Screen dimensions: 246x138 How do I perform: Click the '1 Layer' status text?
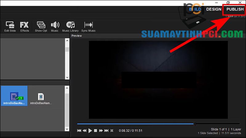click(x=236, y=129)
